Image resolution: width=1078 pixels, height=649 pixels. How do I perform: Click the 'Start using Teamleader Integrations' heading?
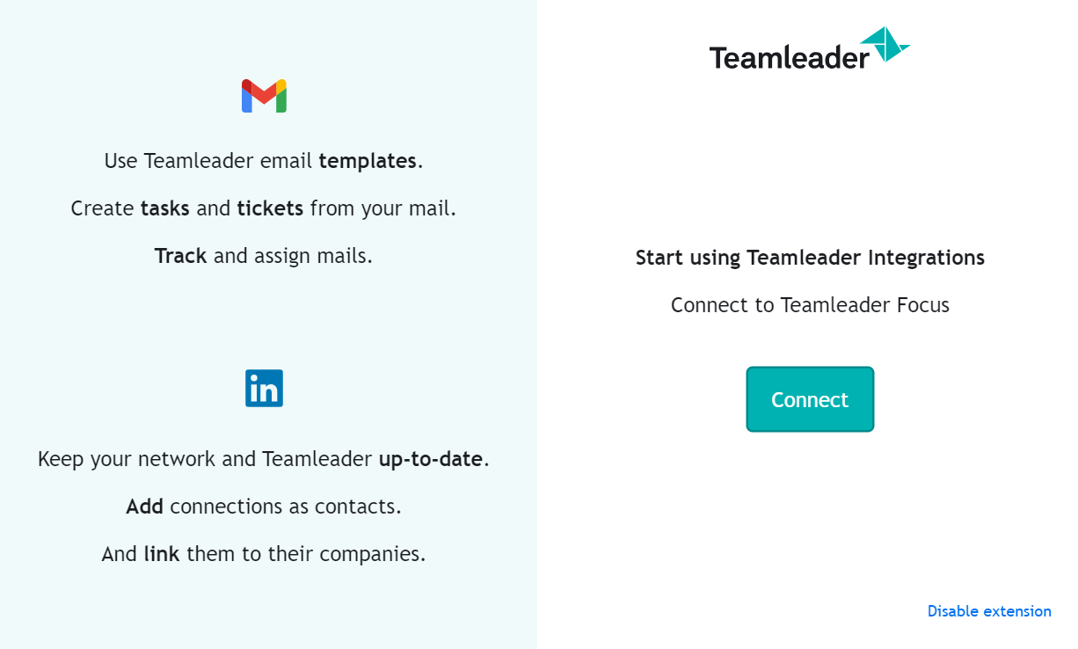coord(810,258)
